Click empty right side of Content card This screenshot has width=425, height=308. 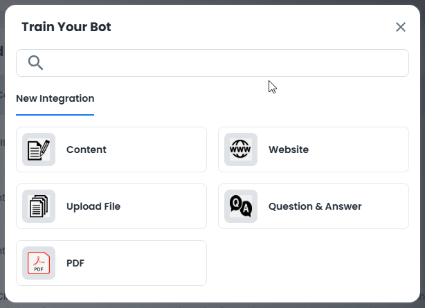point(166,150)
